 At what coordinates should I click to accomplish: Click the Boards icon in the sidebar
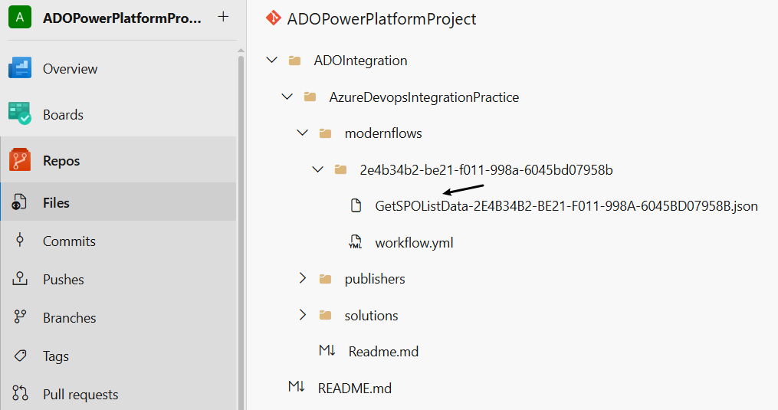click(x=20, y=113)
